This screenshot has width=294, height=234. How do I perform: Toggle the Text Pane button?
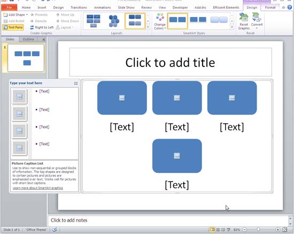tap(13, 27)
